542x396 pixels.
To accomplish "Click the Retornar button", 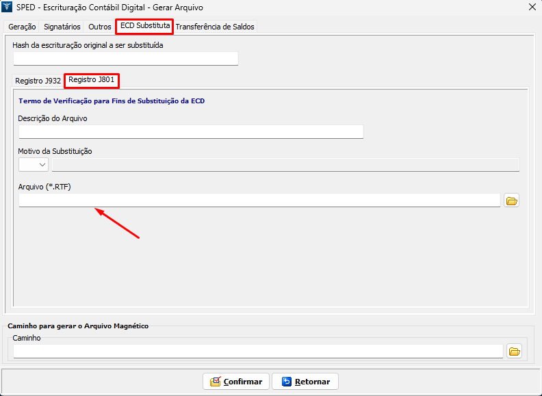I will coord(305,382).
